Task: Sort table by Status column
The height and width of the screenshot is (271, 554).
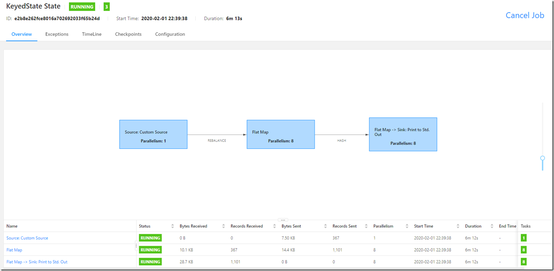Action: [172, 226]
